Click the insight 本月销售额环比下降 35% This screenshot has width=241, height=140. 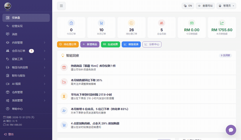[86, 80]
